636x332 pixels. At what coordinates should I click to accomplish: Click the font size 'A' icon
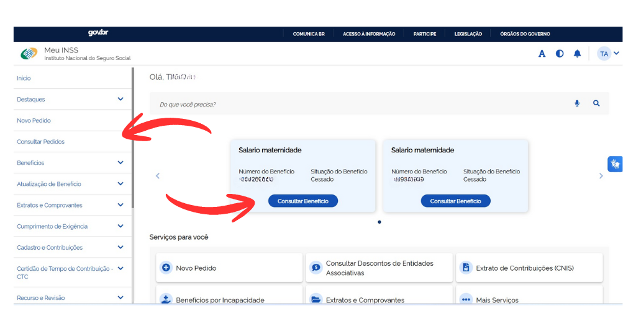click(542, 54)
